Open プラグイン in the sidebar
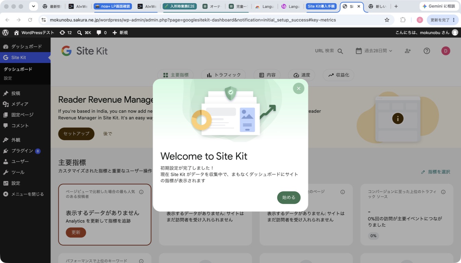 pos(25,151)
